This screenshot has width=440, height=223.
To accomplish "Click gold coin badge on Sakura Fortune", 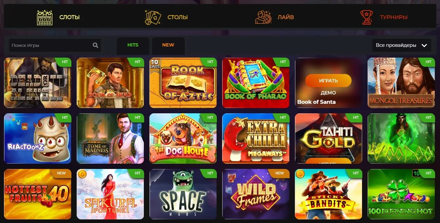I will point(82,174).
